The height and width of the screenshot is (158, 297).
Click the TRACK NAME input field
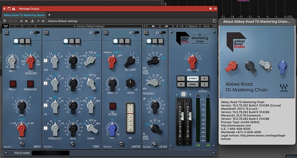tap(50, 153)
